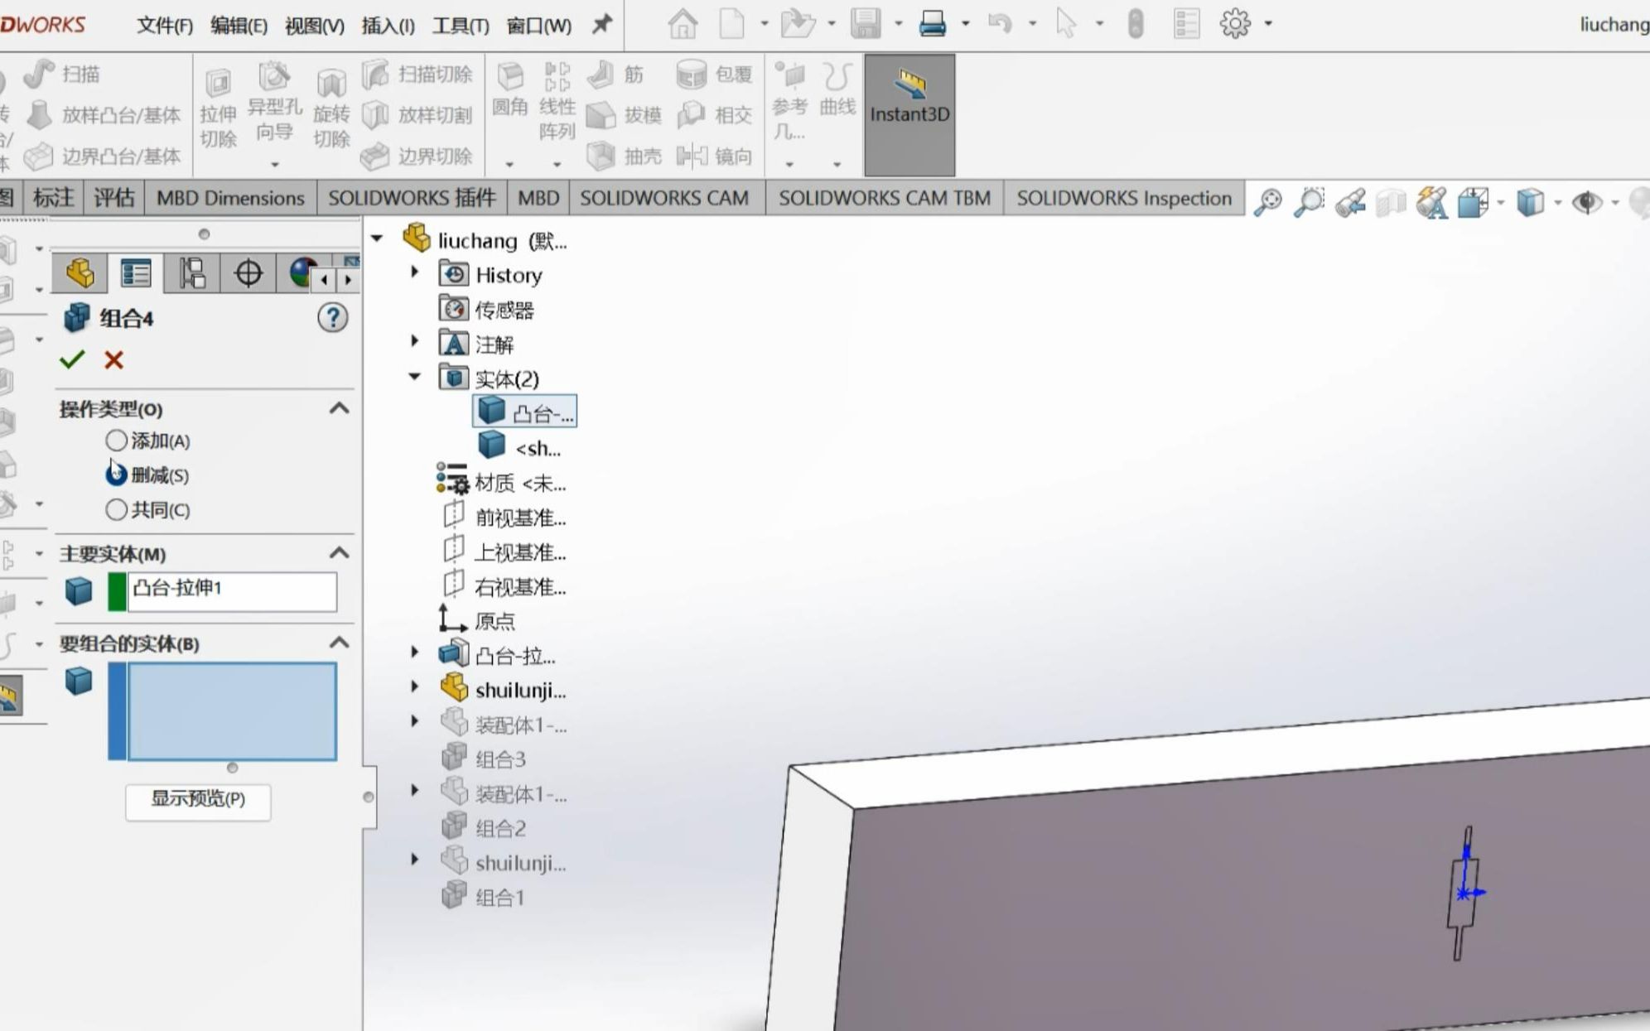Click the MBD Dimensions tab
The image size is (1650, 1031).
230,197
